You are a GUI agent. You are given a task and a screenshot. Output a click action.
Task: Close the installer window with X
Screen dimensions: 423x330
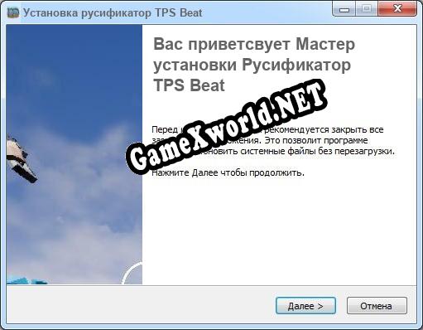[397, 9]
